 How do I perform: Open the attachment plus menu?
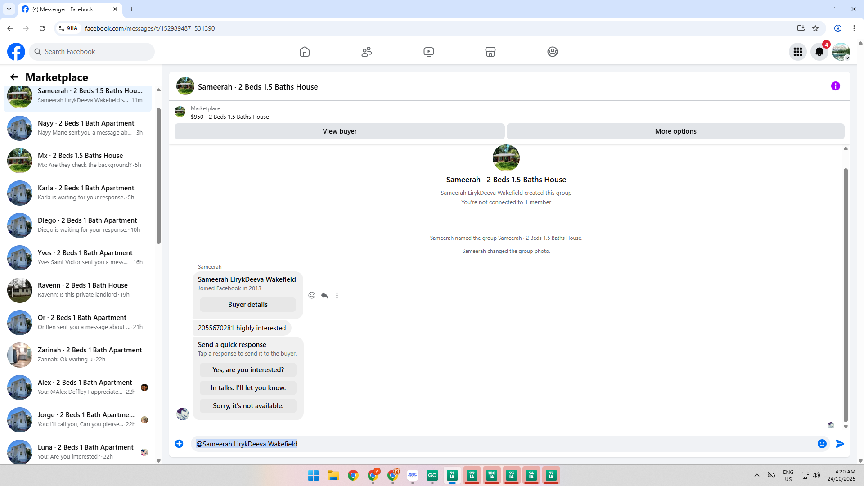click(179, 444)
